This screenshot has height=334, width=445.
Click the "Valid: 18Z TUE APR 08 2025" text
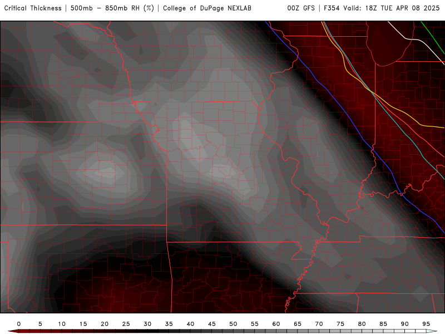click(392, 8)
